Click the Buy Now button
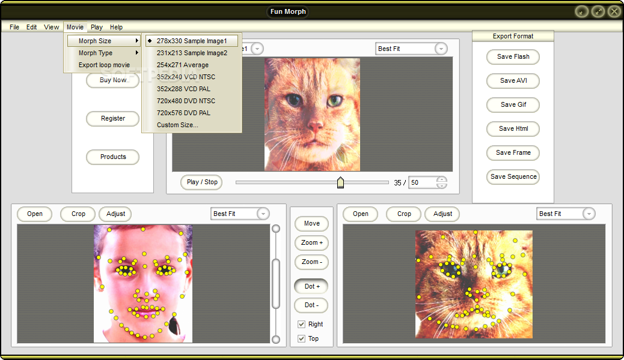The width and height of the screenshot is (624, 360). [112, 80]
